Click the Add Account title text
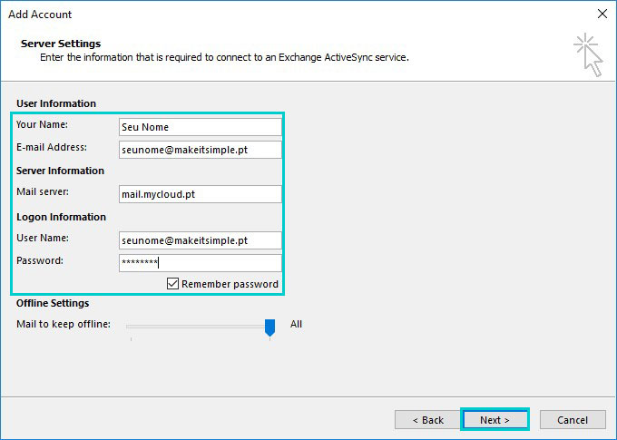Screen dimensions: 617x440 [40, 15]
